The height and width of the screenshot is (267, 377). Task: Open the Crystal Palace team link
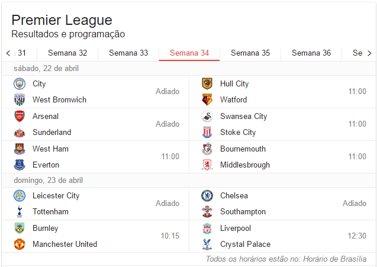[245, 244]
